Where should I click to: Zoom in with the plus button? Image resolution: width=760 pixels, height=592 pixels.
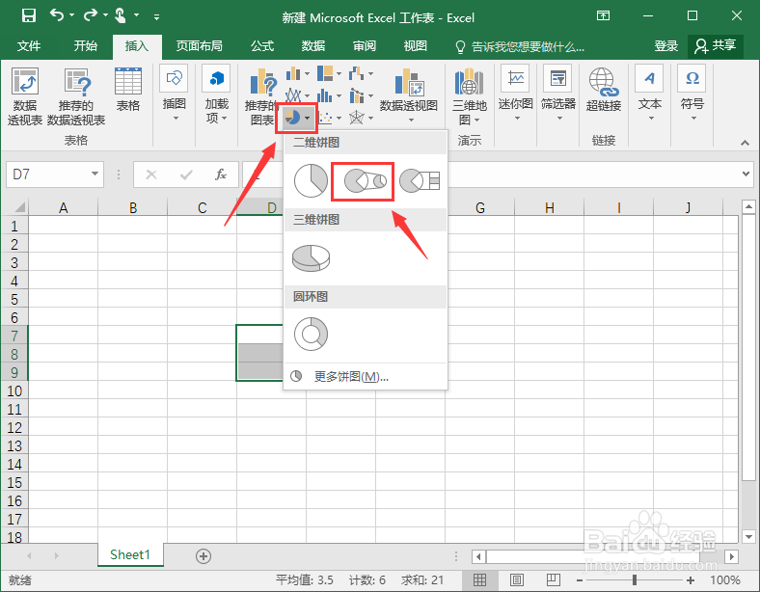coord(691,579)
